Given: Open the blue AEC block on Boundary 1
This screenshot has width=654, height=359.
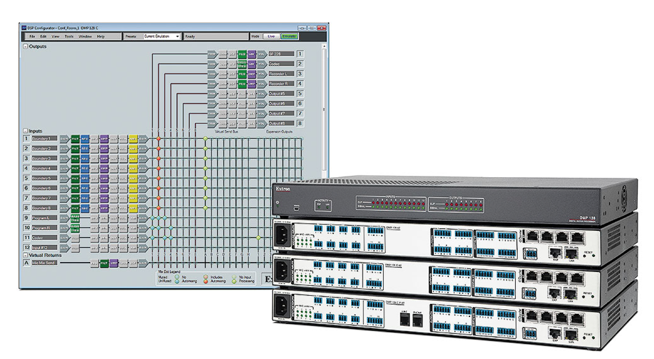Looking at the screenshot, I should point(85,138).
